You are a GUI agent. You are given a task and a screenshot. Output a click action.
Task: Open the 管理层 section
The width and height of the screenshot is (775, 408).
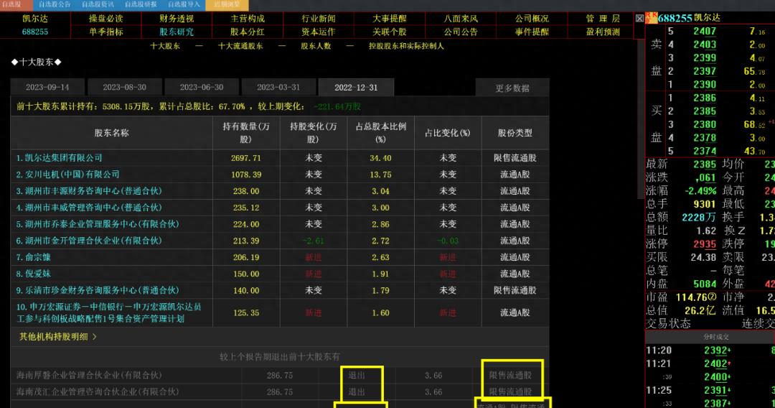click(x=603, y=19)
